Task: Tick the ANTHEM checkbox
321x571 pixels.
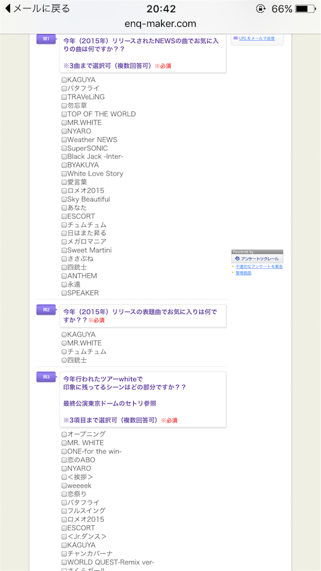Action: coord(64,276)
